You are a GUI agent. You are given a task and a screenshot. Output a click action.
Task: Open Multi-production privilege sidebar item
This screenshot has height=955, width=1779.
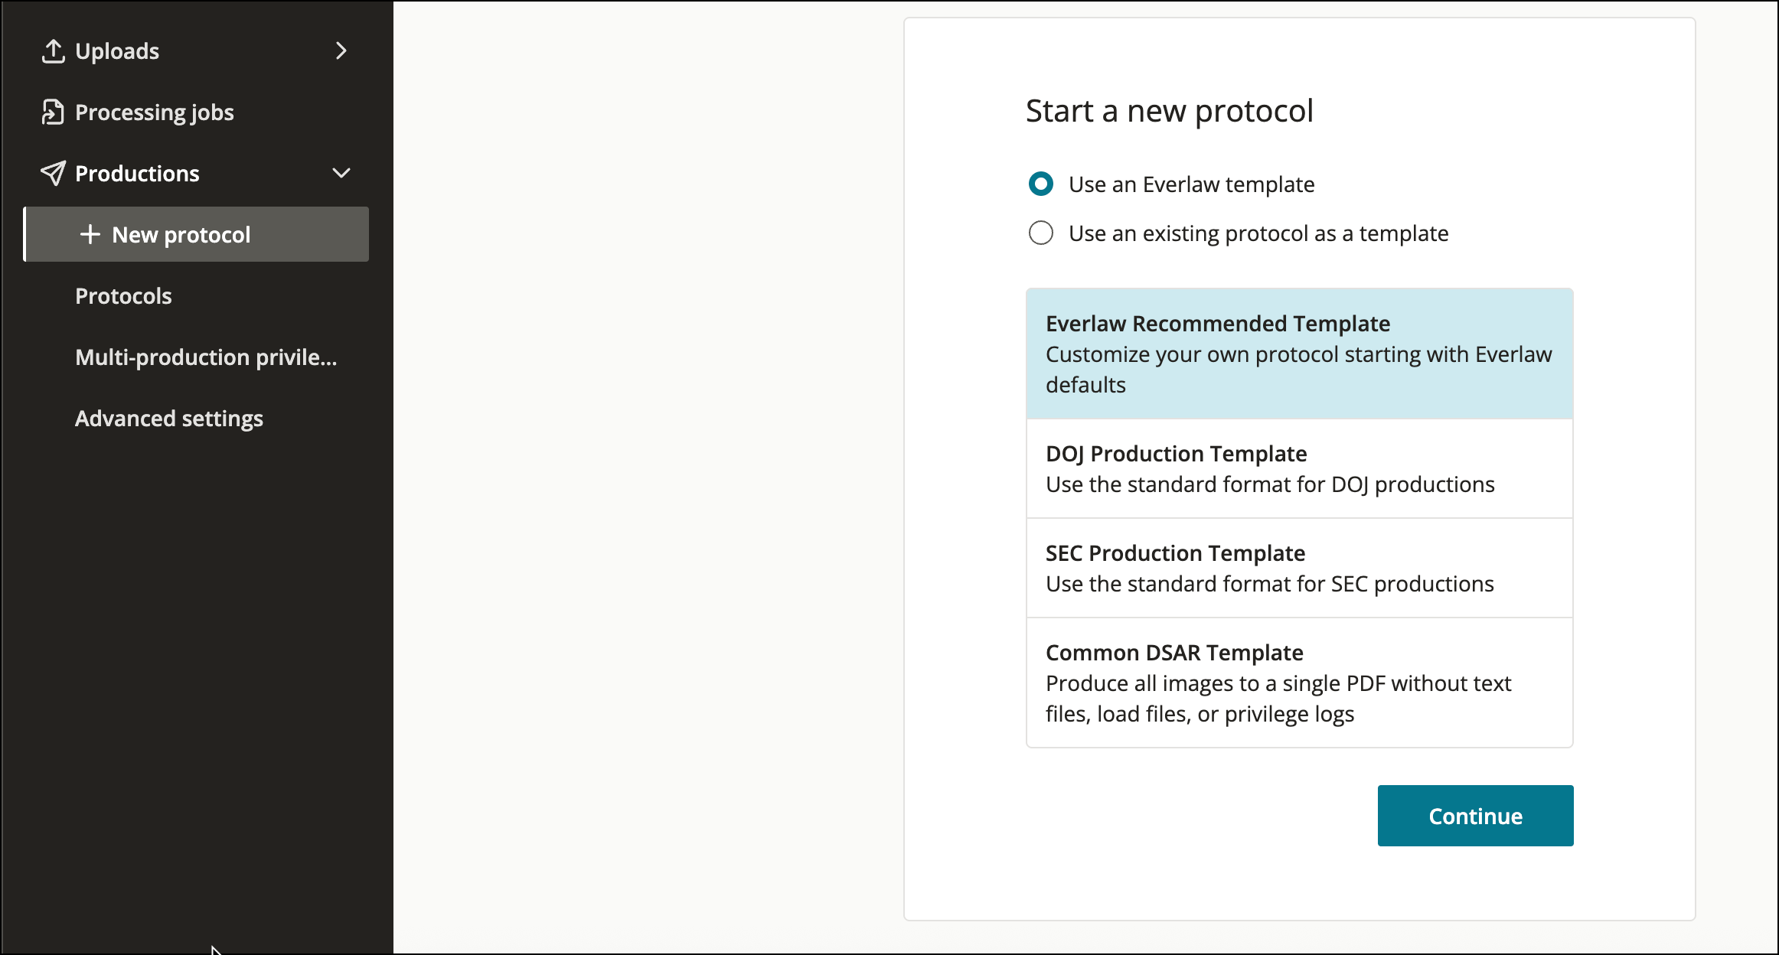coord(206,357)
